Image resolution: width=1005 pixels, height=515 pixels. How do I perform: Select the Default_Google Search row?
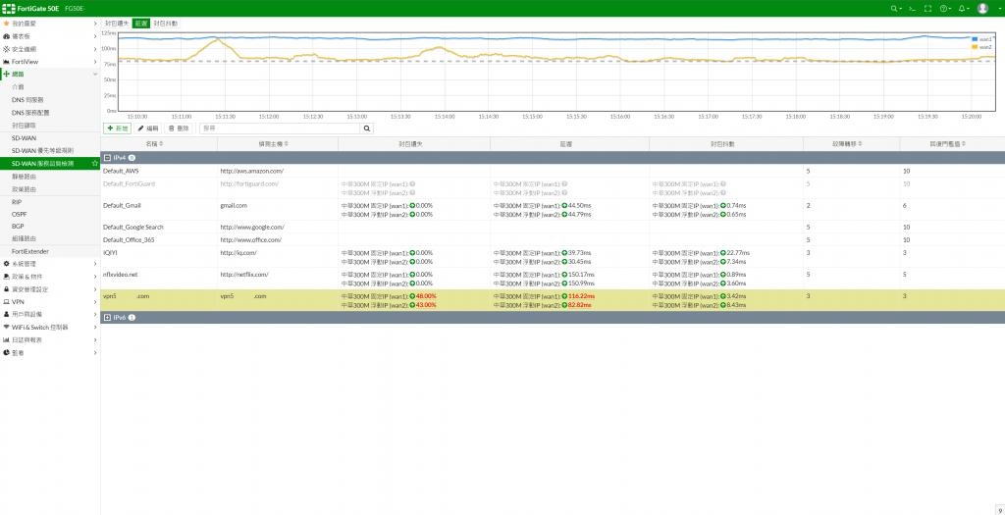(553, 227)
